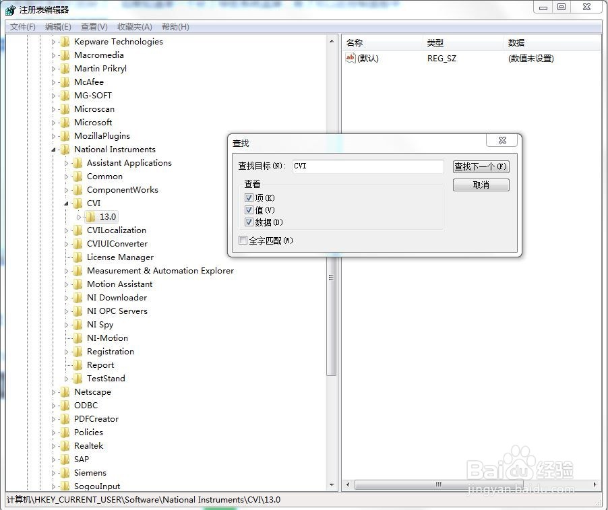Click the Macromedia folder icon
Screen dimensions: 608x510
[65, 55]
